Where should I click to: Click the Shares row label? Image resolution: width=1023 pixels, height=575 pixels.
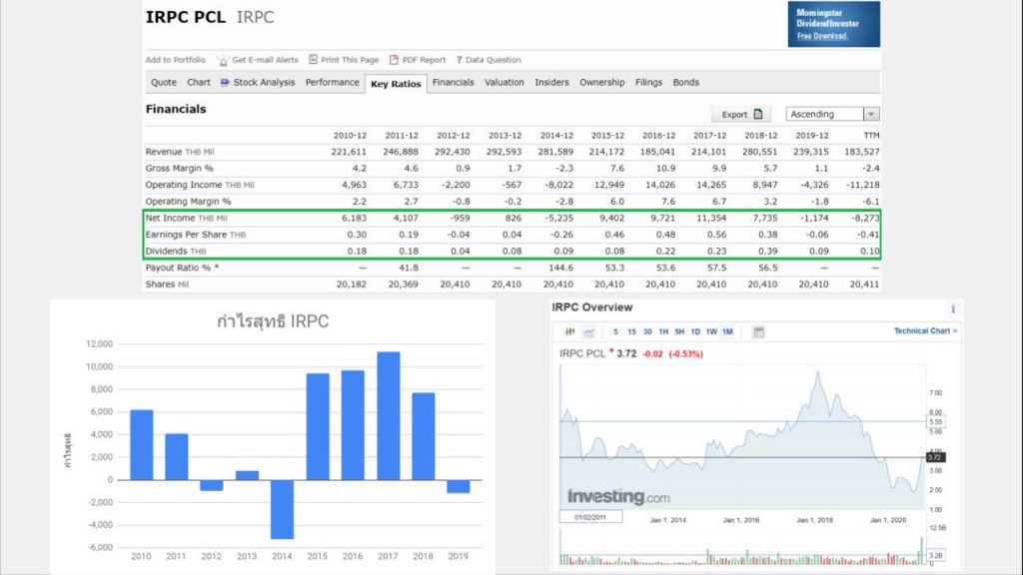(x=167, y=285)
